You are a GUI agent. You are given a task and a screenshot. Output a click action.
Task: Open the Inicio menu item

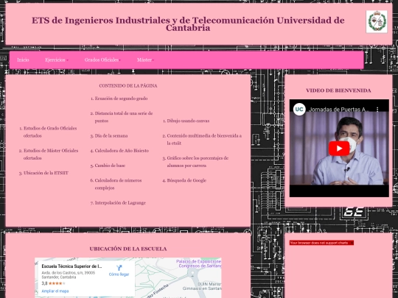click(x=23, y=60)
